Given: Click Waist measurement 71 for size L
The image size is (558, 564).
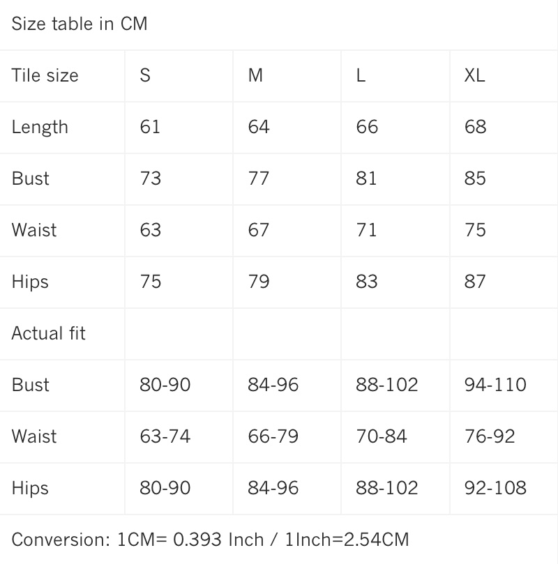Looking at the screenshot, I should click(x=366, y=230).
